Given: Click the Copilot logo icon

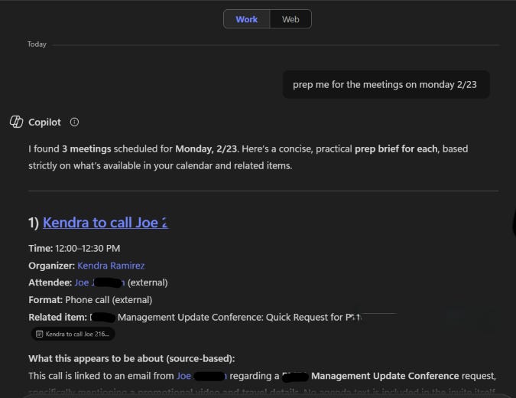Looking at the screenshot, I should pyautogui.click(x=17, y=122).
